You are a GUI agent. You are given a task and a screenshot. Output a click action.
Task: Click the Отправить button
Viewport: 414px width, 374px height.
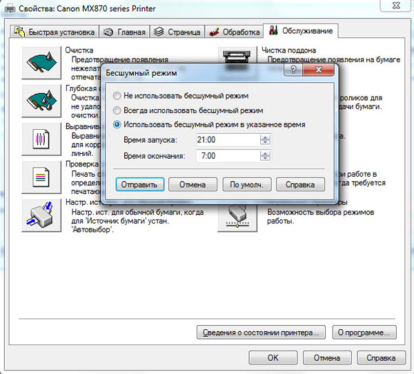click(x=139, y=184)
